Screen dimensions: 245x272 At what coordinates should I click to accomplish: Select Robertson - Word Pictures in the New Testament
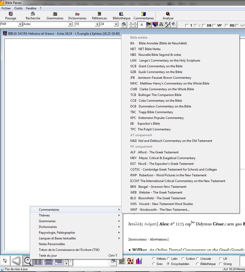point(180,175)
